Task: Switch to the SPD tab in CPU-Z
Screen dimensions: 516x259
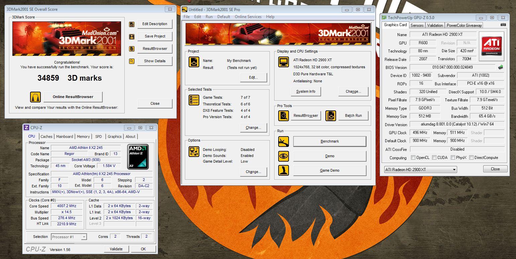Action: click(99, 137)
